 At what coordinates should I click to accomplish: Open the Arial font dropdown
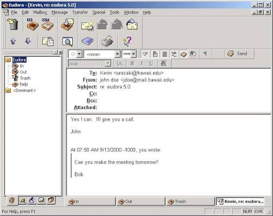90,63
